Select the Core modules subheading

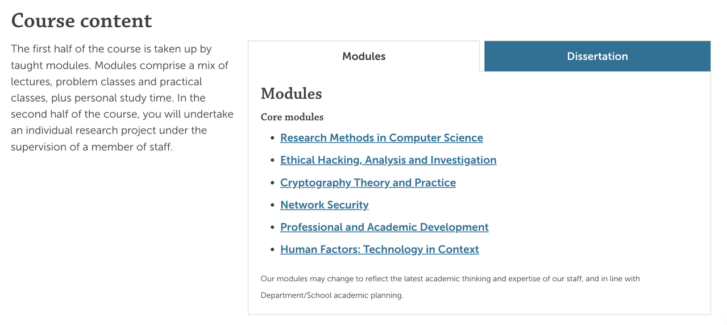[x=292, y=117]
